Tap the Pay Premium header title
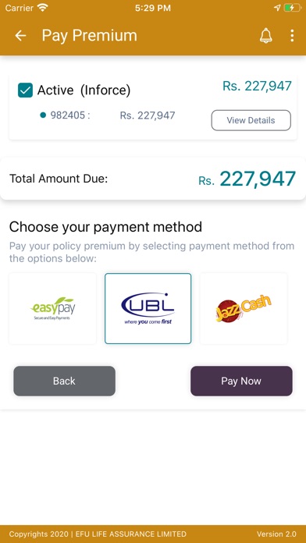Screen dimensions: 306x543 click(90, 36)
